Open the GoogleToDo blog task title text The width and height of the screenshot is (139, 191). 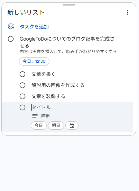coord(67,42)
